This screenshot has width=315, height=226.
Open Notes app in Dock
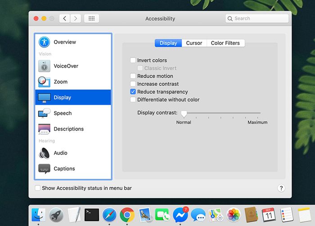coord(305,215)
